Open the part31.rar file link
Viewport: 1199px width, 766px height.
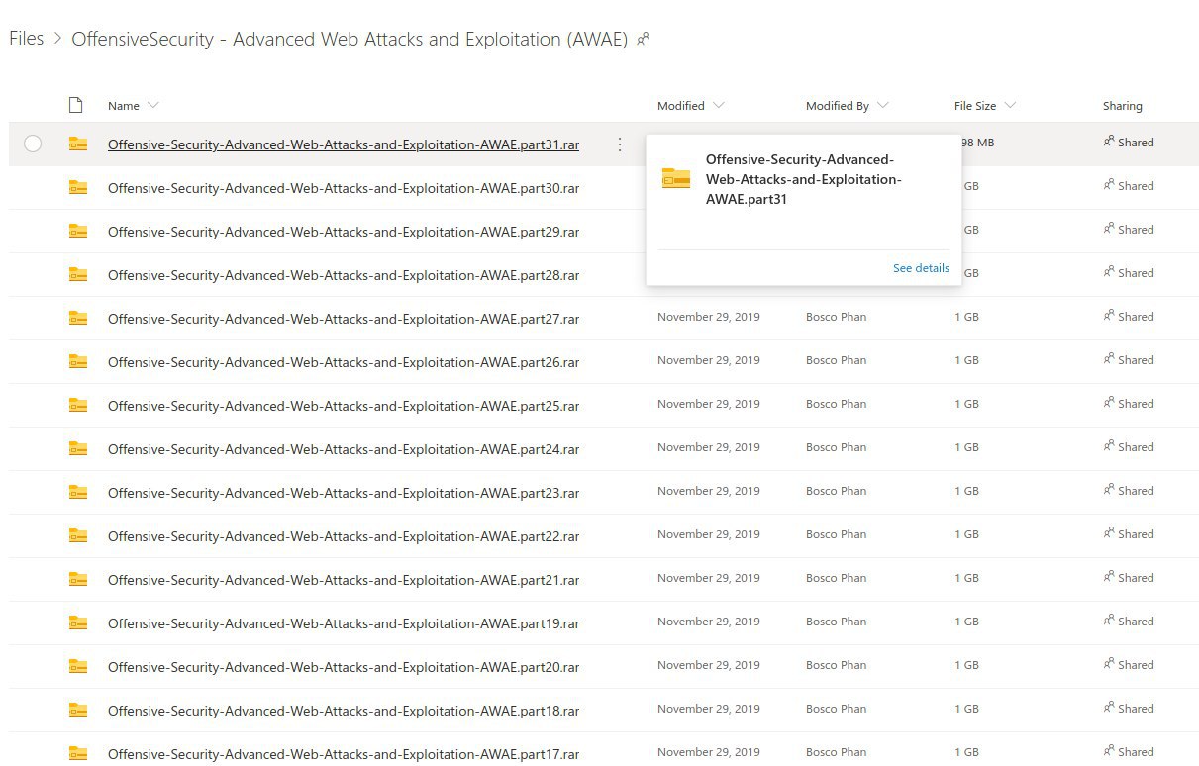pos(344,144)
